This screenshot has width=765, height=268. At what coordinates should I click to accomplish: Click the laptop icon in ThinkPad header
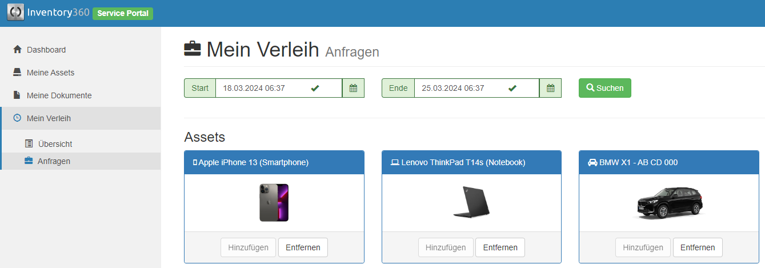tap(395, 163)
